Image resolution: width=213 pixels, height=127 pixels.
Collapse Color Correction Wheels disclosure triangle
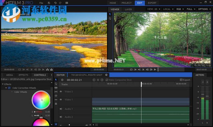[x=6, y=88]
